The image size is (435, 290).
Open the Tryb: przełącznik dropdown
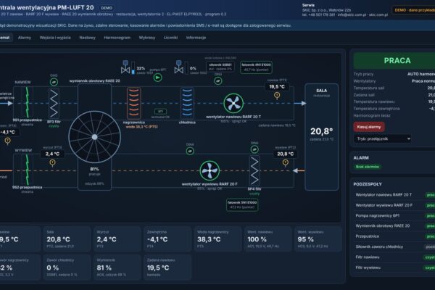[382, 138]
